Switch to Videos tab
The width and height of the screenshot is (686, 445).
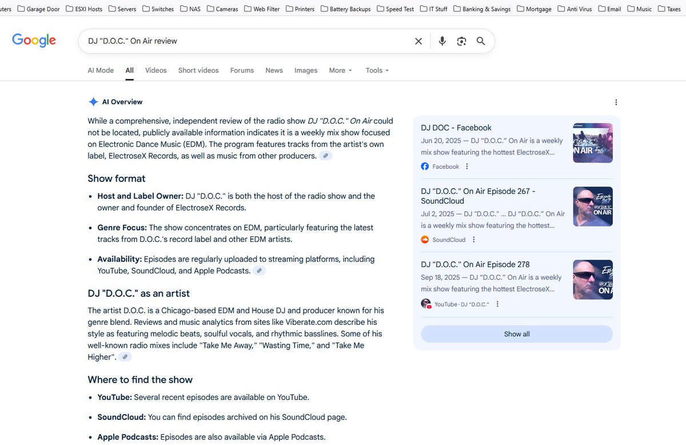coord(156,70)
